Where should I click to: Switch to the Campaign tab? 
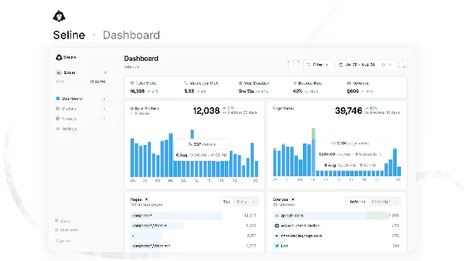coord(381,202)
